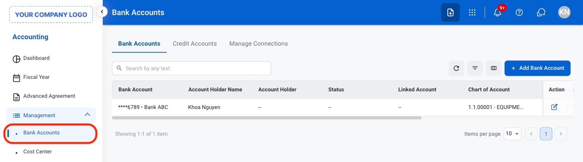This screenshot has width=583, height=162.
Task: Click the KN user avatar
Action: [564, 12]
